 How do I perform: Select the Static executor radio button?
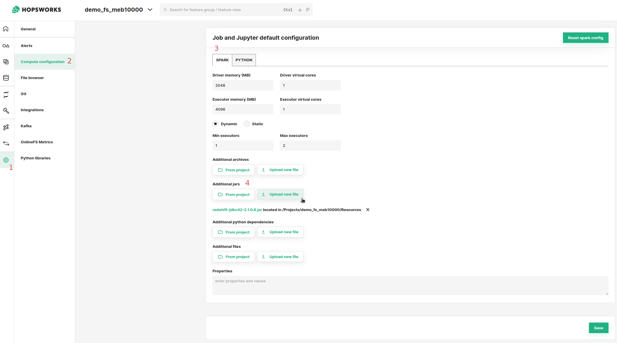247,124
